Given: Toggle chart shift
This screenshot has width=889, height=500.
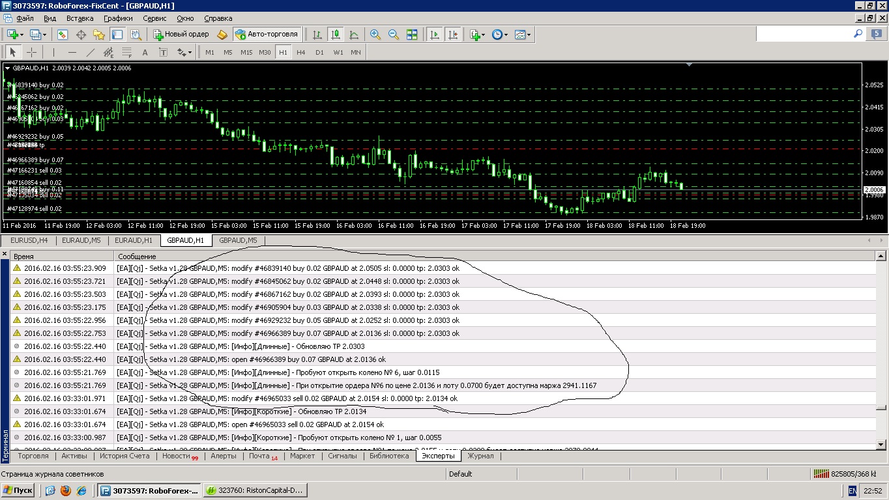Looking at the screenshot, I should [453, 35].
